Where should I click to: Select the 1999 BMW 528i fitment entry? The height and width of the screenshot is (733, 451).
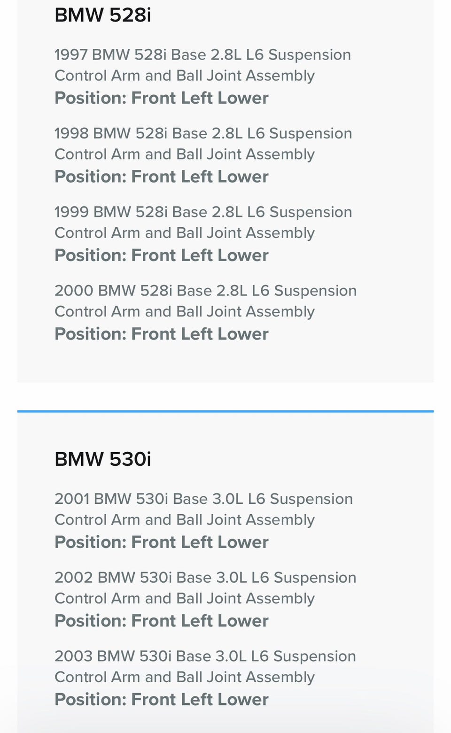203,212
